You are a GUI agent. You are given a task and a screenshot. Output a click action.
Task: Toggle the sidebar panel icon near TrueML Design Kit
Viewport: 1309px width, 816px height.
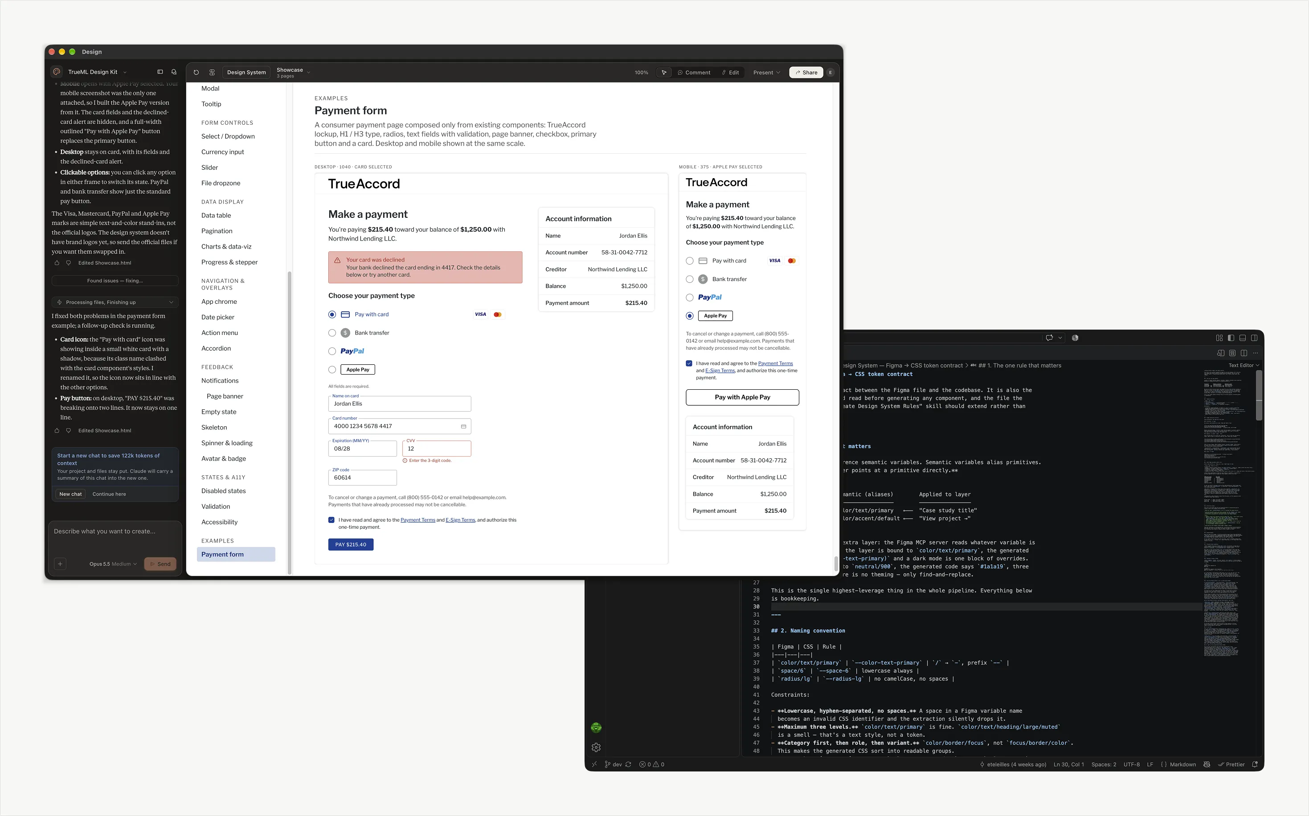tap(160, 72)
